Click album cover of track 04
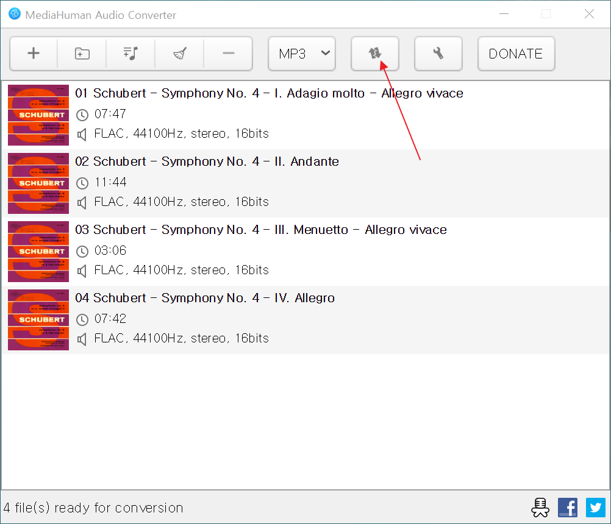The height and width of the screenshot is (524, 611). (x=38, y=320)
